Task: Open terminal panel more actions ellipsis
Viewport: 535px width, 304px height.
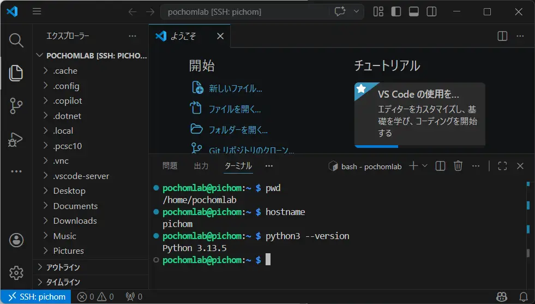Action: 476,166
